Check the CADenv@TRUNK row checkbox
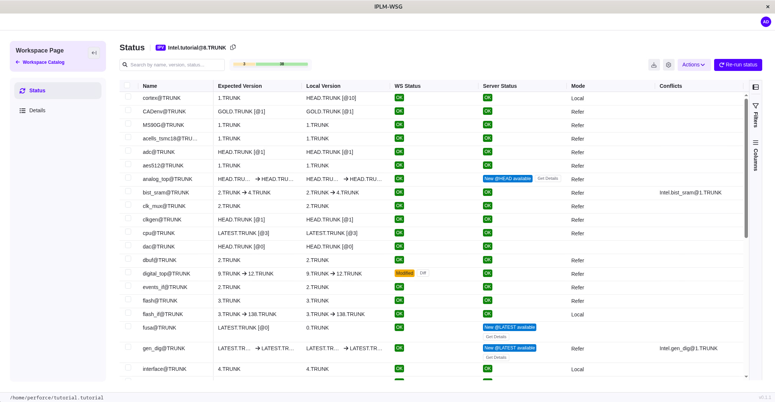775x402 pixels. pos(128,110)
